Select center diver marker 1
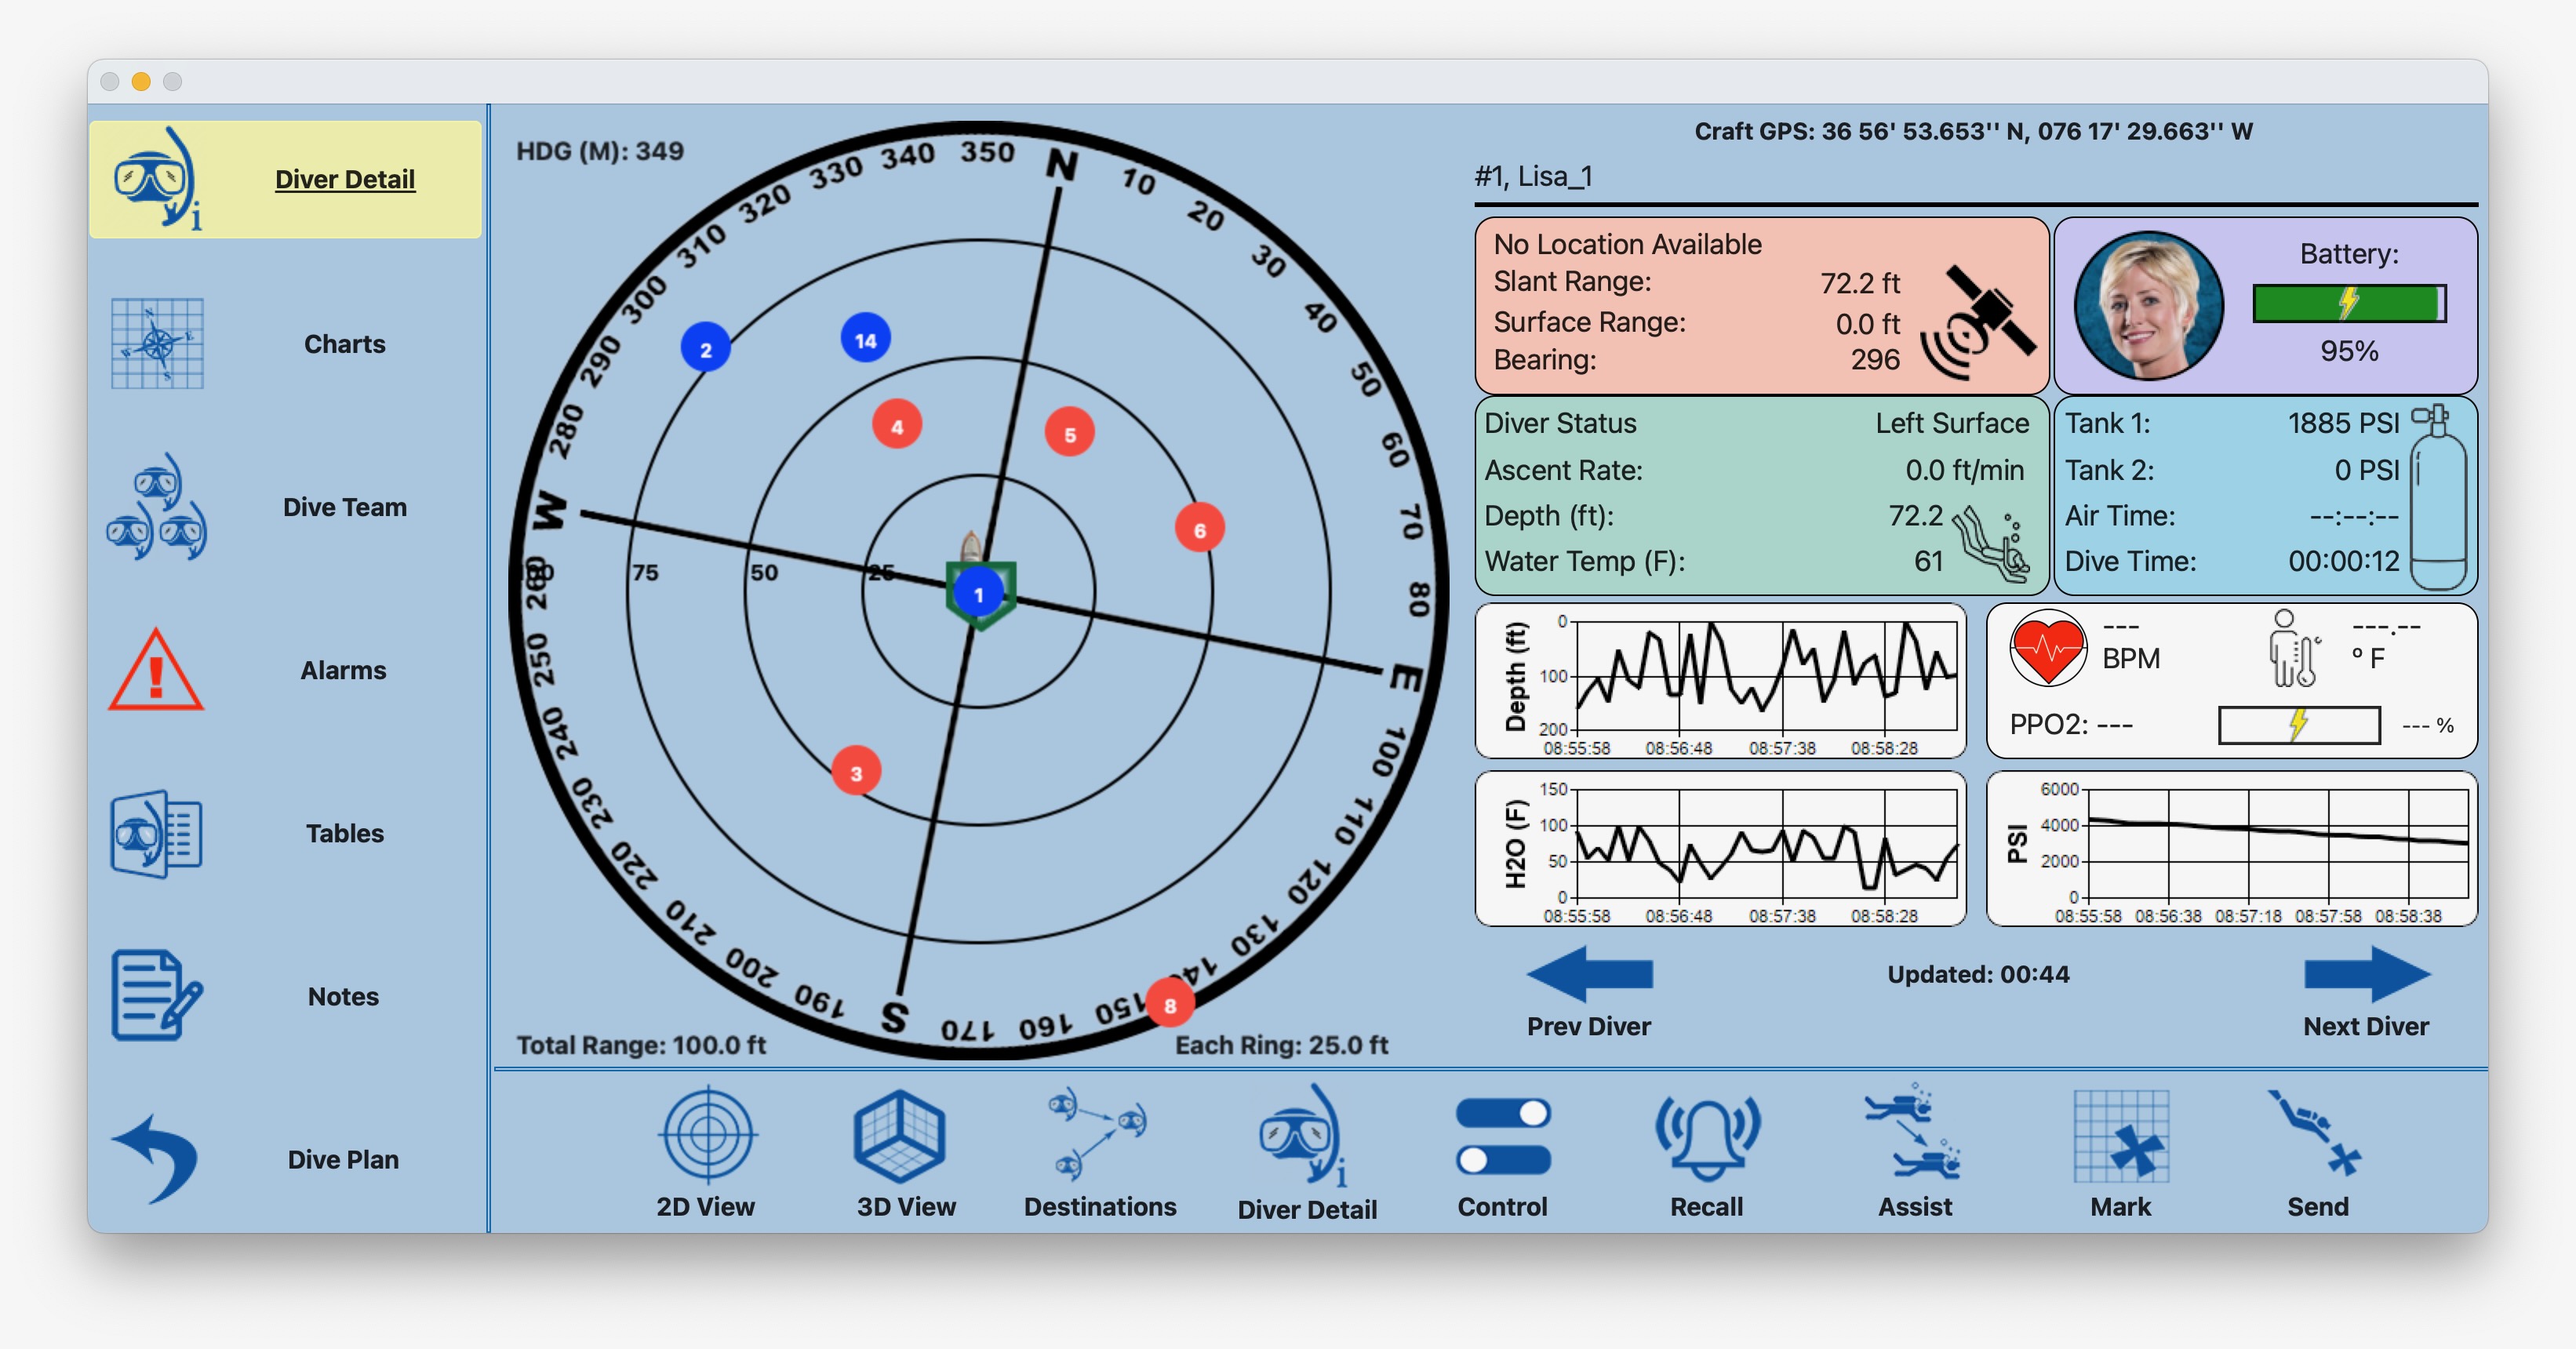 [x=979, y=594]
